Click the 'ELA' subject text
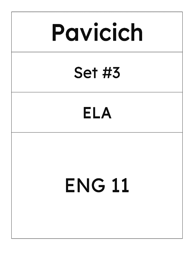Image resolution: width=194 pixels, height=259 pixels. point(97,113)
